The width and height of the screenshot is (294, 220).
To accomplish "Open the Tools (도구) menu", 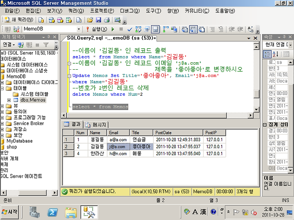I will coord(154,11).
